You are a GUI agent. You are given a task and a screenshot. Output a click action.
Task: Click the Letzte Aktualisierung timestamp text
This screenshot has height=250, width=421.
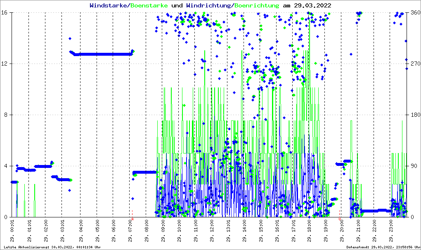(52, 247)
